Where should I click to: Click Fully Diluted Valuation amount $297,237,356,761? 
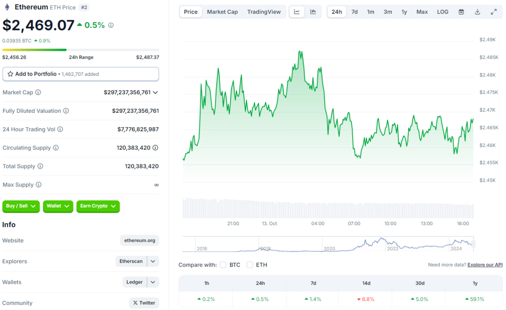click(136, 111)
